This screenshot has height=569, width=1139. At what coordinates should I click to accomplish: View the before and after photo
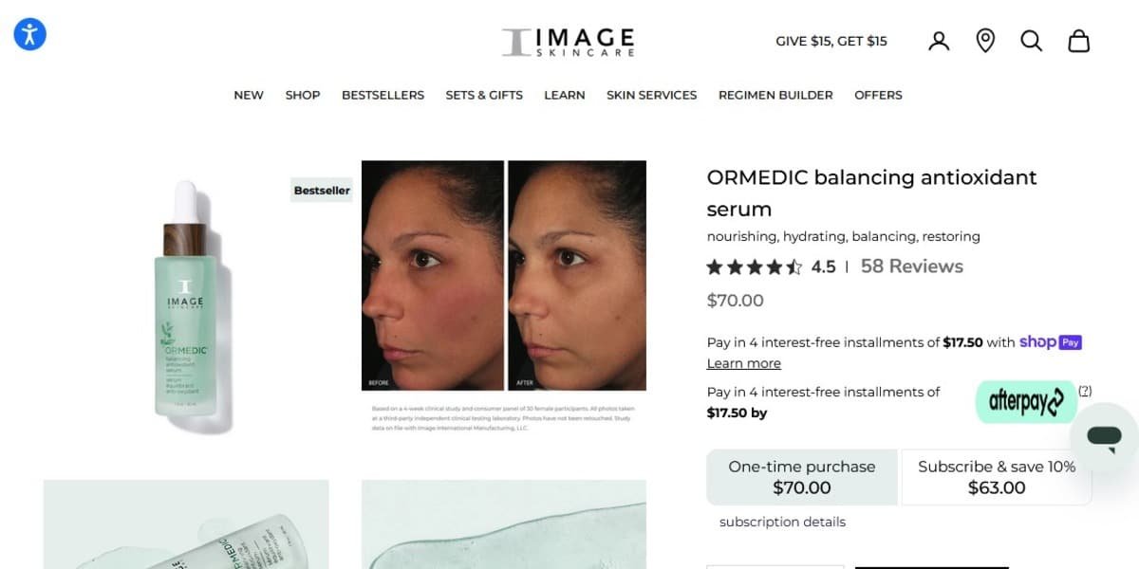[504, 276]
